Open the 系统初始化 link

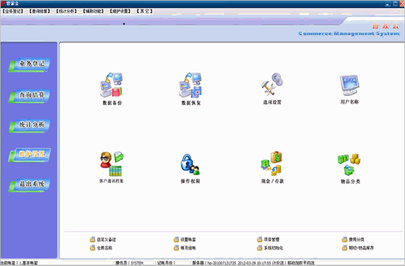(270, 248)
